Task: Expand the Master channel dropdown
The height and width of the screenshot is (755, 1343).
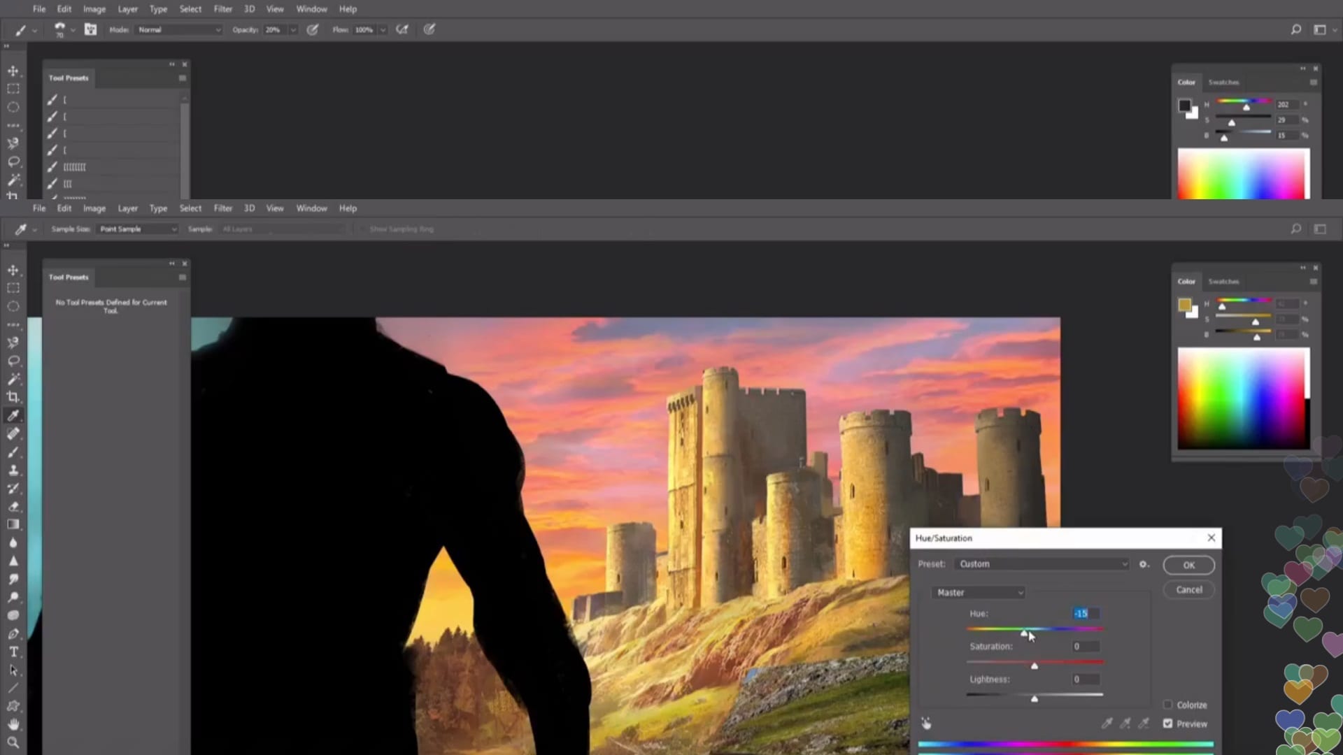Action: pos(978,592)
